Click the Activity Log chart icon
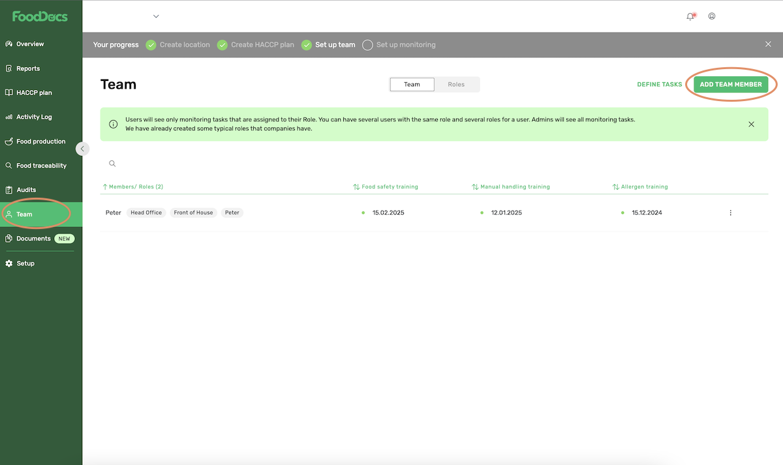The width and height of the screenshot is (783, 465). pyautogui.click(x=8, y=117)
